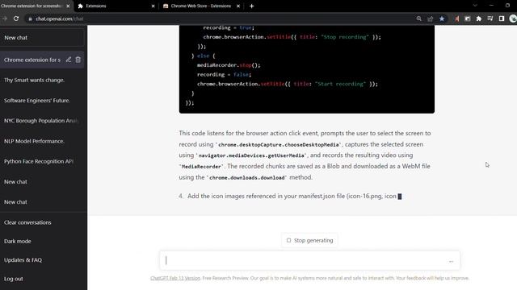Expand the tab search chevron
Image resolution: width=517 pixels, height=290 pixels.
coord(475,6)
